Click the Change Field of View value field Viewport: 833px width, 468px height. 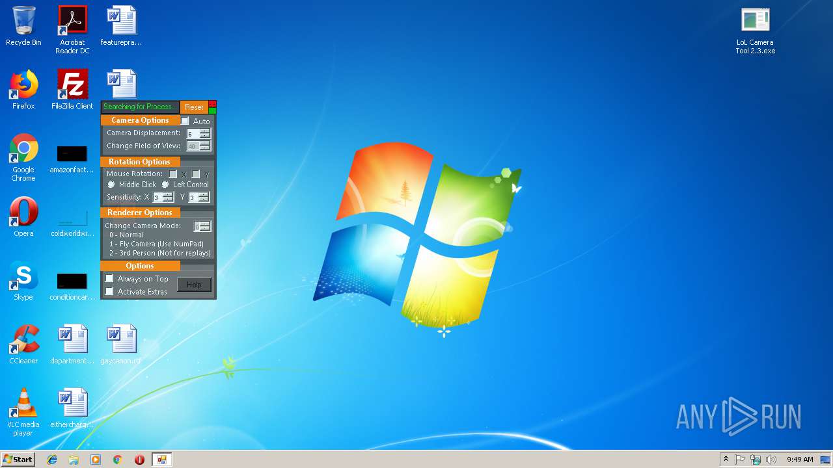[193, 146]
